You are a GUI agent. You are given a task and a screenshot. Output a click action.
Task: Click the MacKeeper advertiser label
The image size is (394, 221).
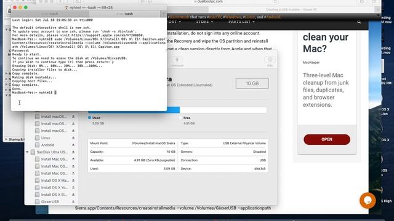coord(311,63)
